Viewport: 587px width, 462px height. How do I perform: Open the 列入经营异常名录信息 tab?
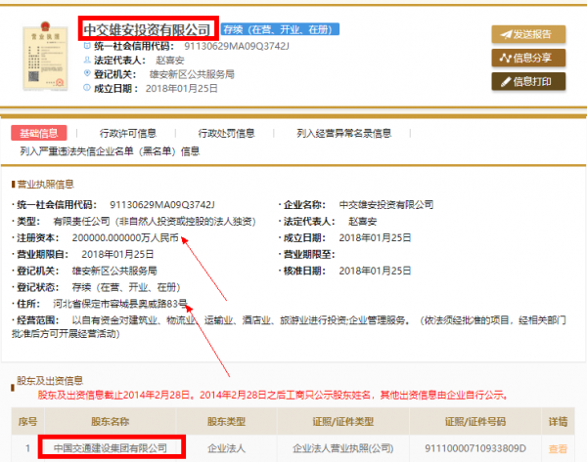343,133
